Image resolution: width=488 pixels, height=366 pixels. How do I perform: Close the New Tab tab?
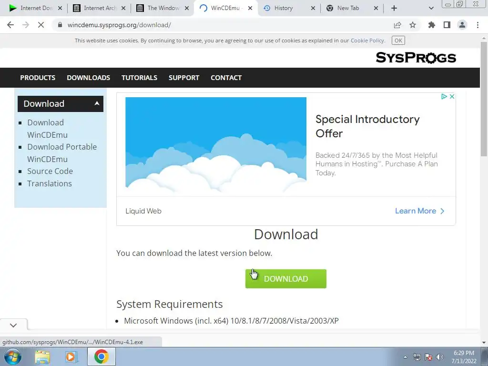point(376,8)
